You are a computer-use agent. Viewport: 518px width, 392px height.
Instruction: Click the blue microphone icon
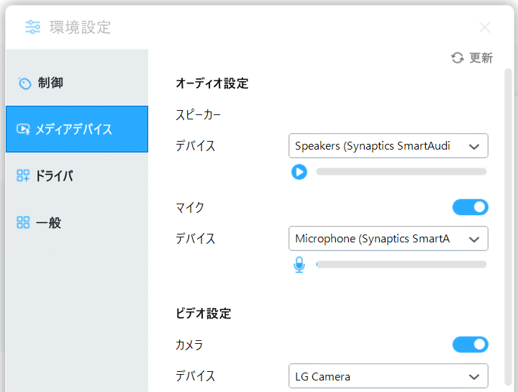pyautogui.click(x=299, y=265)
